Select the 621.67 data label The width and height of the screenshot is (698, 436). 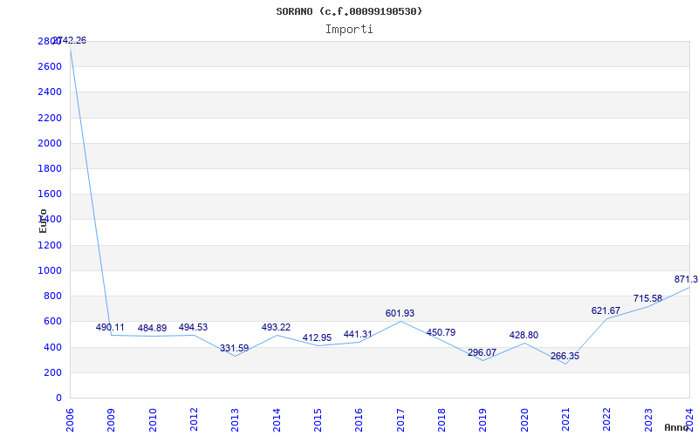coord(606,311)
